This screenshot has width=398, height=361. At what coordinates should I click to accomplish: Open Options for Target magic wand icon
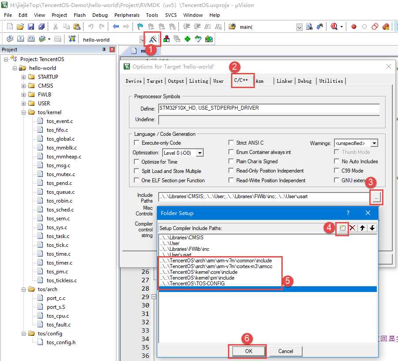tap(153, 39)
